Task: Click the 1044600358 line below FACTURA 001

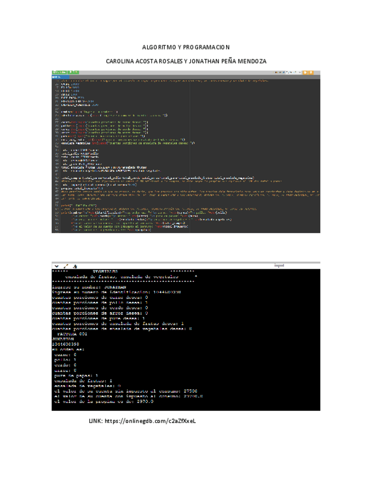Action: click(65, 344)
